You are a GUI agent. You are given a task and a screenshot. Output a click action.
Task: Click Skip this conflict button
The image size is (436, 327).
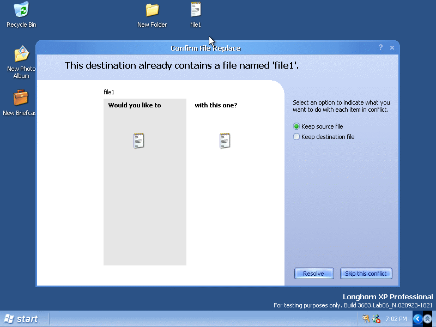pyautogui.click(x=366, y=274)
